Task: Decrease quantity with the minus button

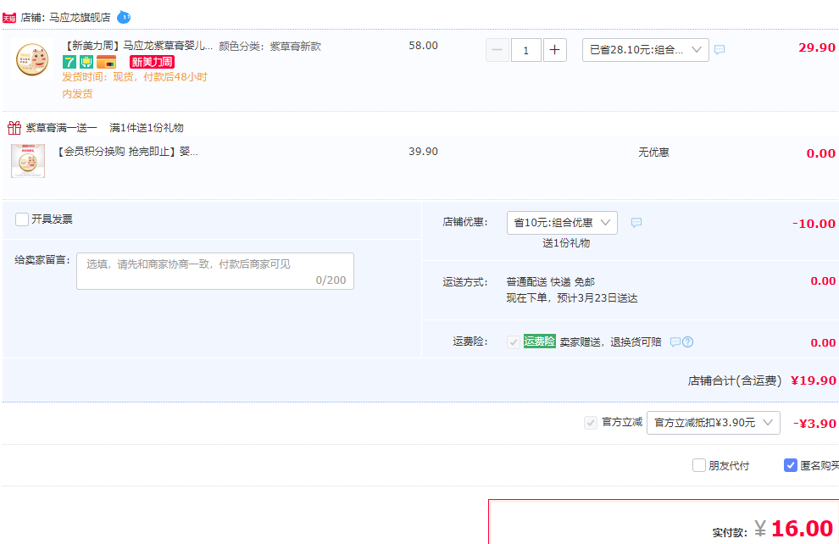Action: coord(497,50)
